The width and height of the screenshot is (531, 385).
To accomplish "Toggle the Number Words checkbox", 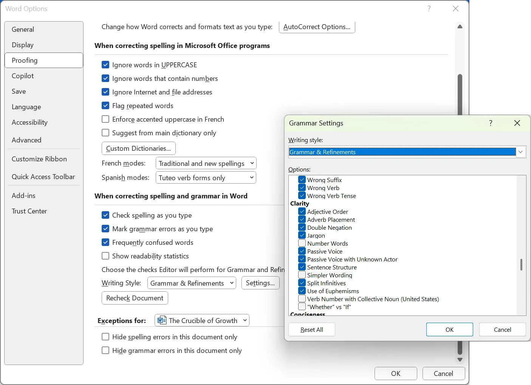I will click(302, 243).
